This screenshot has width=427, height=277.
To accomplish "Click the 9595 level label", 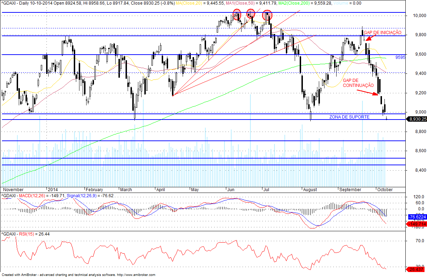I will [400, 57].
